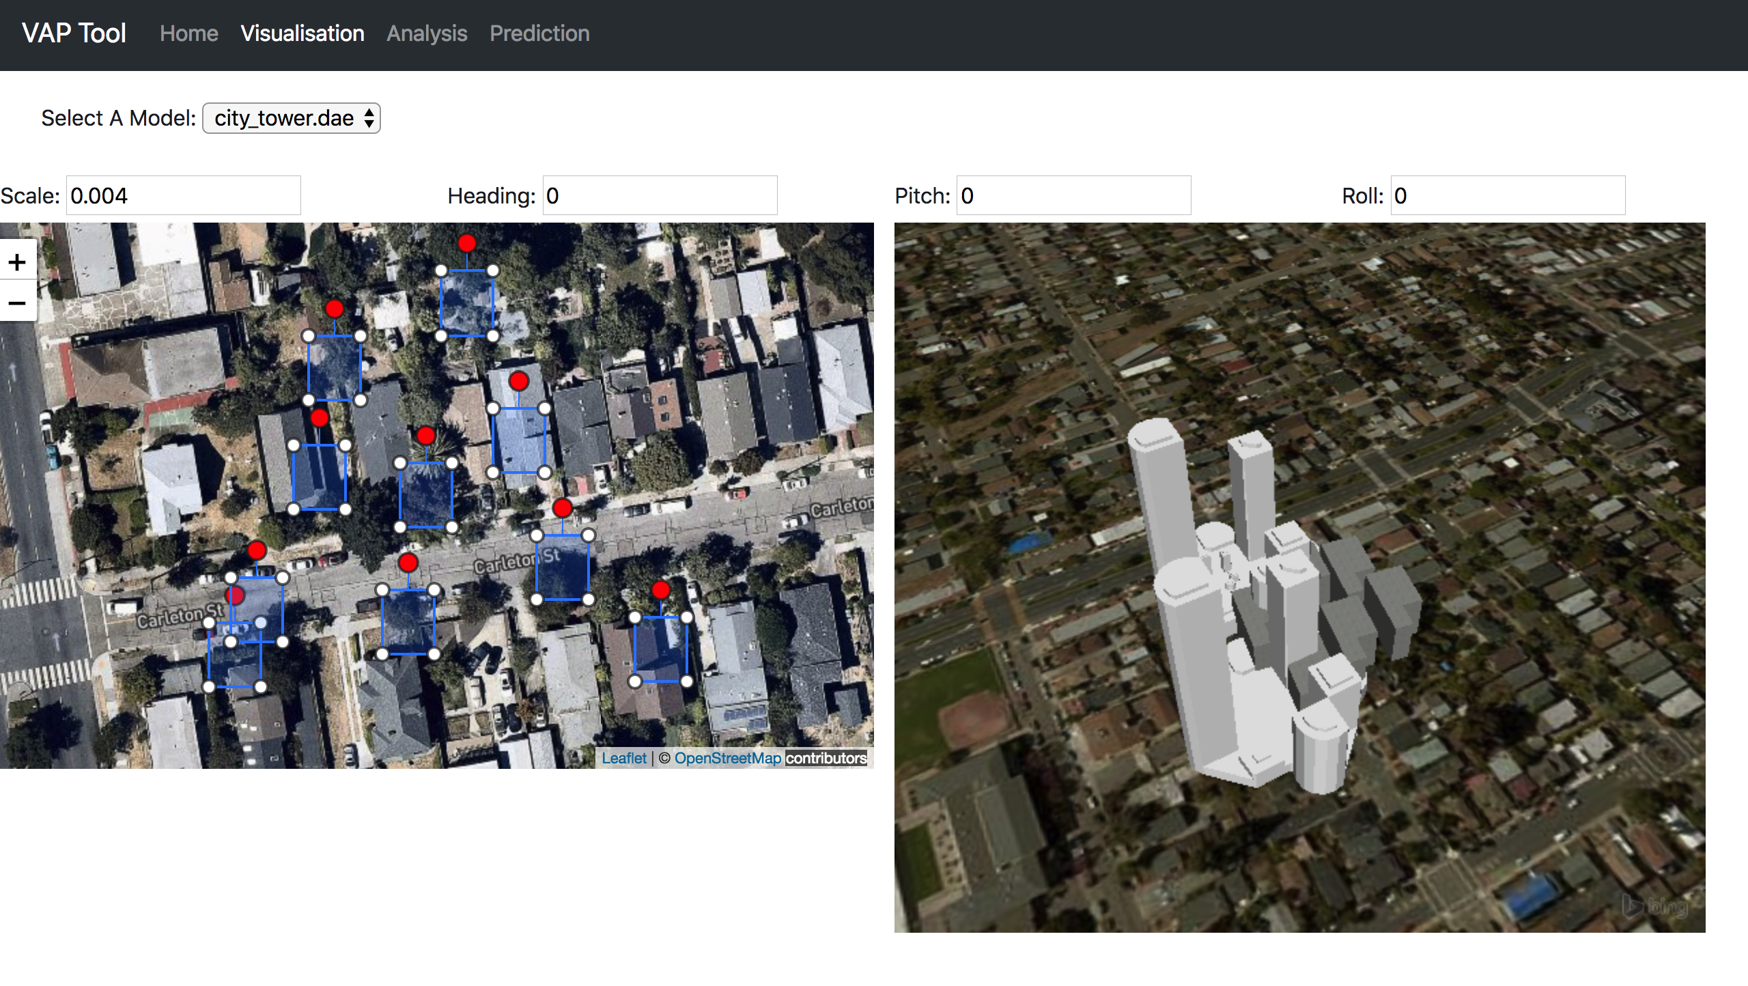This screenshot has width=1748, height=986.
Task: Click the Pitch value field
Action: (x=1073, y=196)
